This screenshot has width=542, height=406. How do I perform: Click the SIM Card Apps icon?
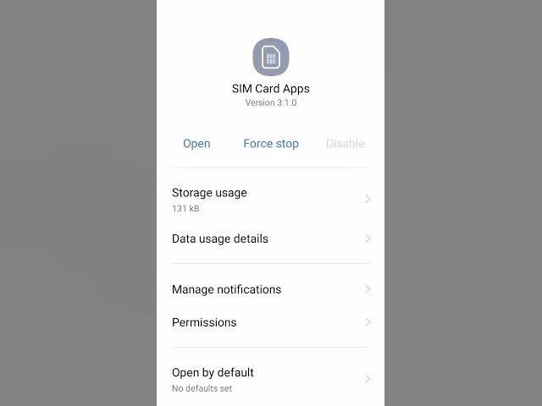pyautogui.click(x=271, y=57)
